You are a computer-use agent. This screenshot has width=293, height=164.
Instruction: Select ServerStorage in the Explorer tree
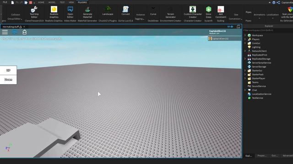(x=259, y=67)
